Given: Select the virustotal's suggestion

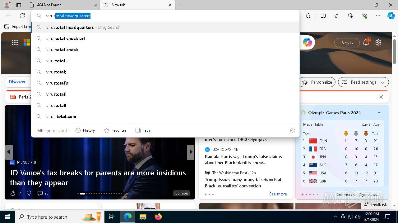Looking at the screenshot, I should [165, 83].
